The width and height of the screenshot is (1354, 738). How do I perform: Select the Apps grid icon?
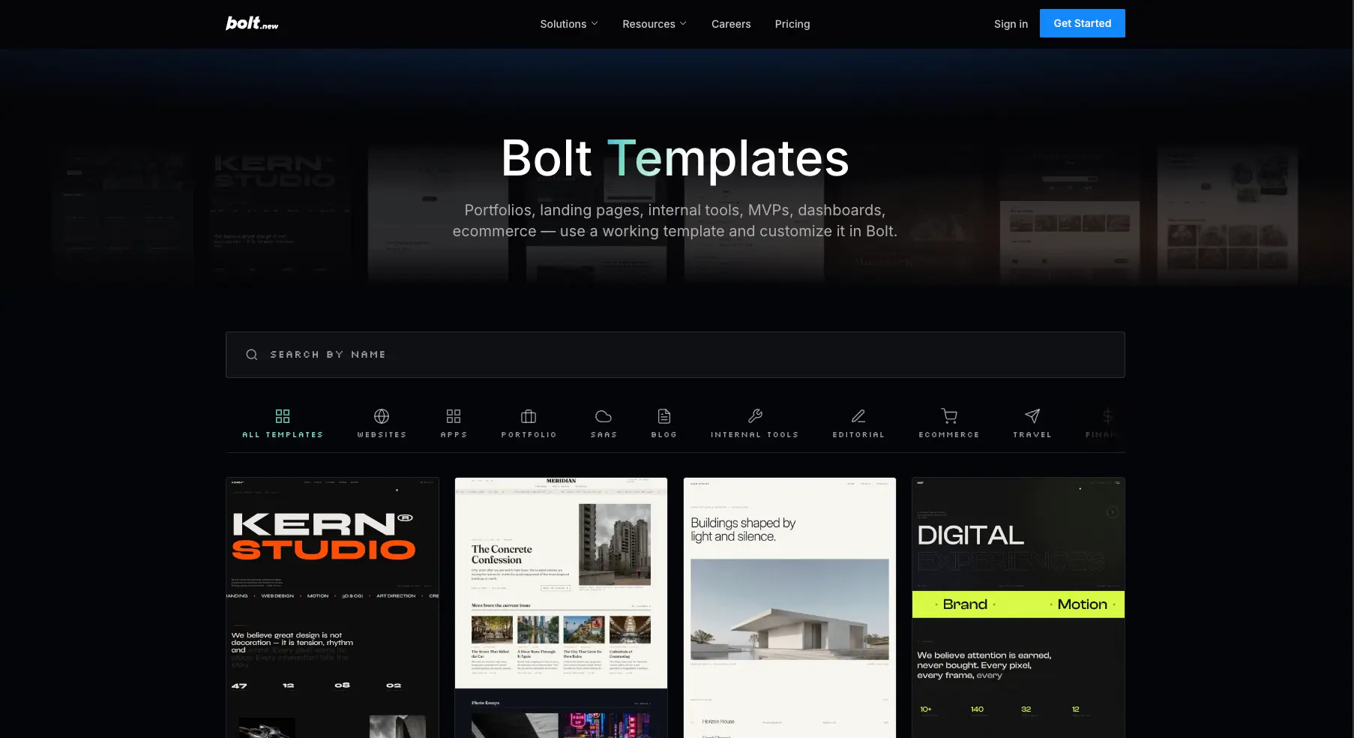(454, 416)
